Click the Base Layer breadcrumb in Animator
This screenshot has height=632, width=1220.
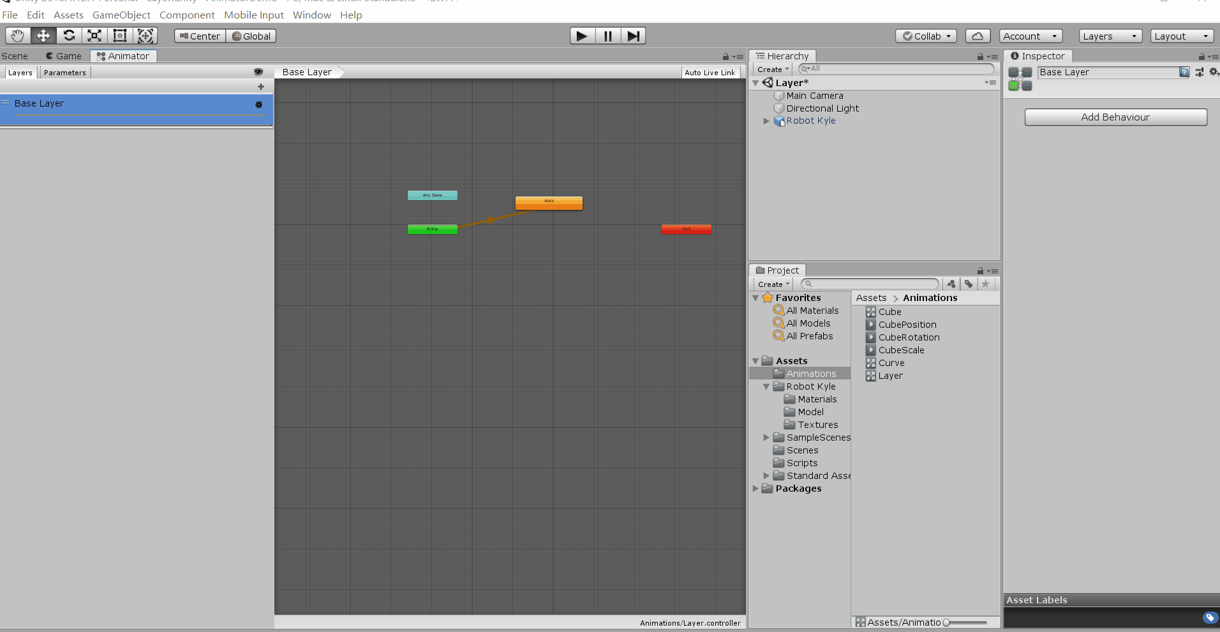tap(308, 72)
